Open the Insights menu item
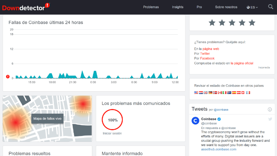This screenshot has height=156, width=277. pos(177,7)
